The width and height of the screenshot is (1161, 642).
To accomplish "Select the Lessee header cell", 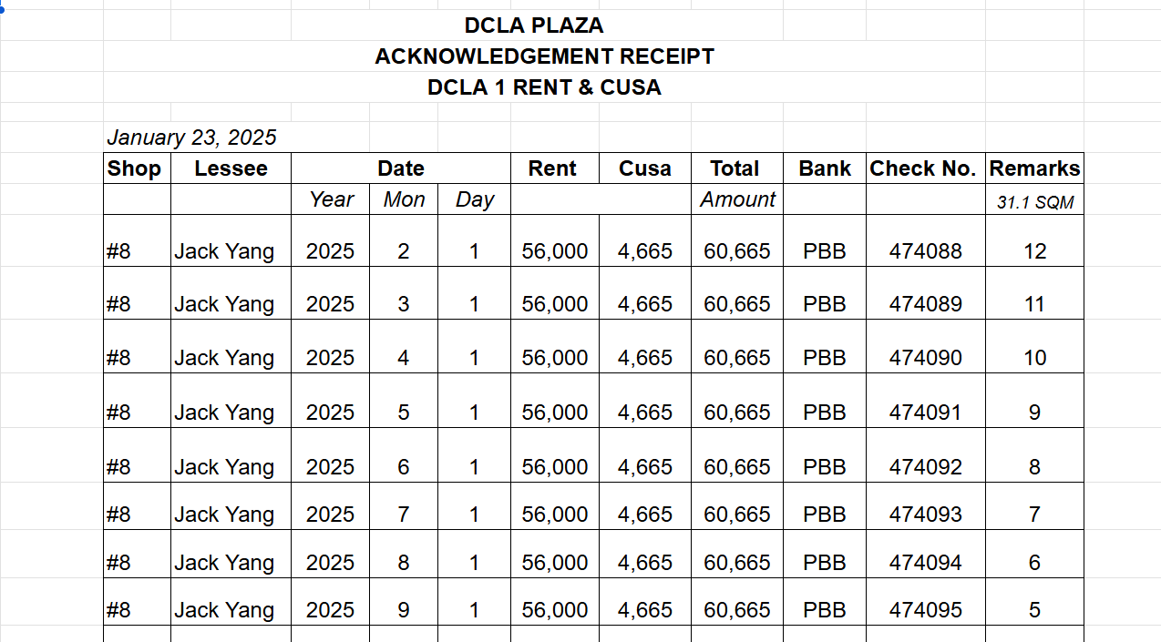I will pyautogui.click(x=231, y=168).
